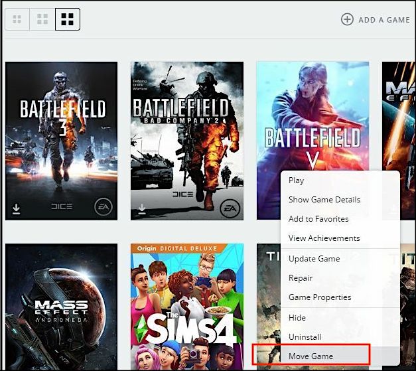The height and width of the screenshot is (371, 416).
Task: Click download arrow on Bad Company 2 tile
Action: [x=141, y=209]
